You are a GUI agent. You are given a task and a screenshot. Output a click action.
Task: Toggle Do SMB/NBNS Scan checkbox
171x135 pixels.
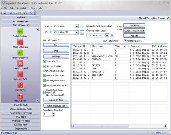(44, 80)
